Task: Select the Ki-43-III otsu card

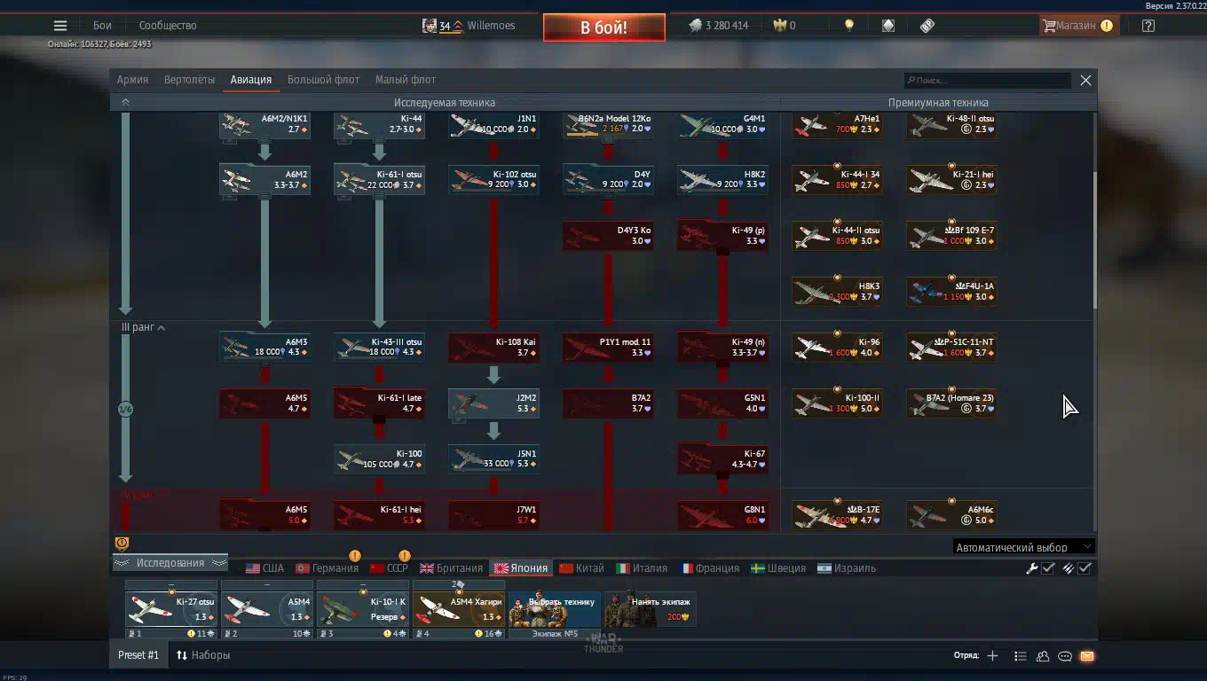Action: pyautogui.click(x=379, y=348)
